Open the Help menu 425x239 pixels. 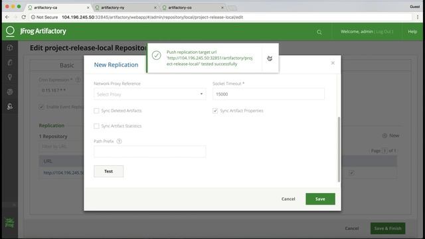pos(412,32)
